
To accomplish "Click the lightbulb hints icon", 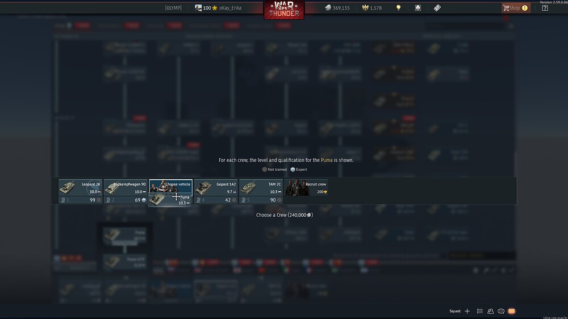I will click(399, 7).
